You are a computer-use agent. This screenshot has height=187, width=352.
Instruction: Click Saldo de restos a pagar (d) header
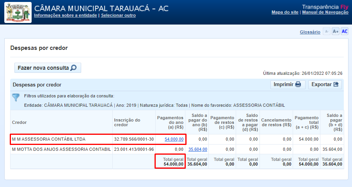248,122
